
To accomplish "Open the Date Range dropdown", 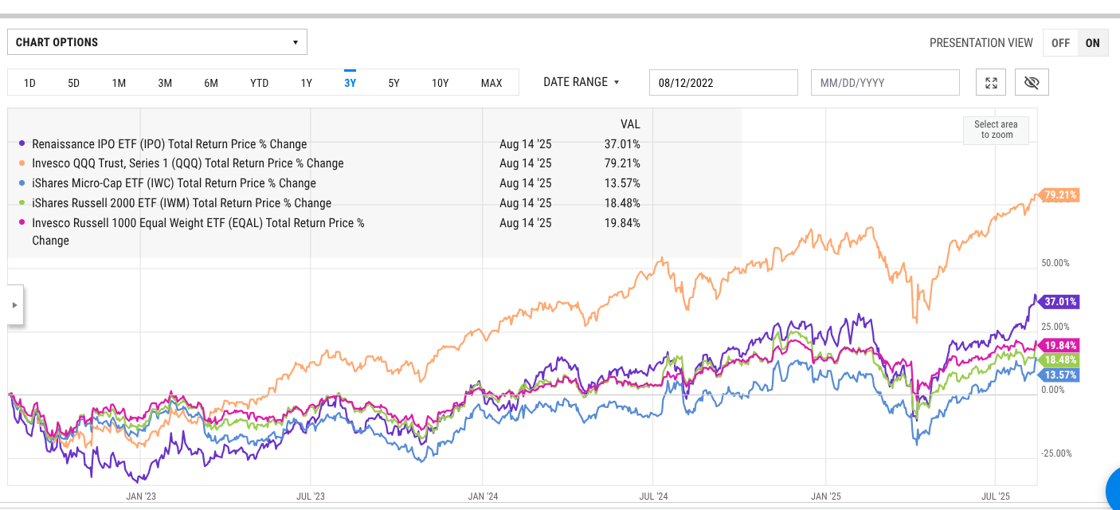I will point(582,82).
